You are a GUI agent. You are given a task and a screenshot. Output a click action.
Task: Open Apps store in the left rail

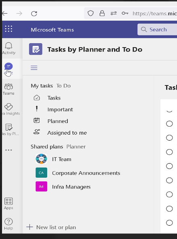[x=8, y=204]
